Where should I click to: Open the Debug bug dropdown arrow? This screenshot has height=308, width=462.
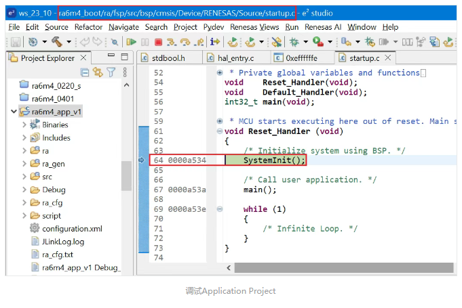(x=306, y=42)
